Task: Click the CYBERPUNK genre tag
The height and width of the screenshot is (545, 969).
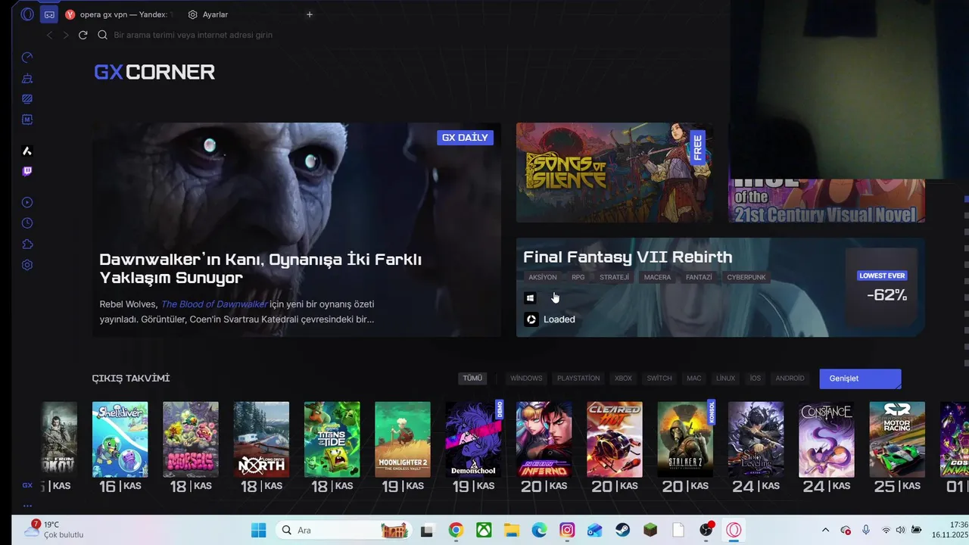Action: (746, 277)
